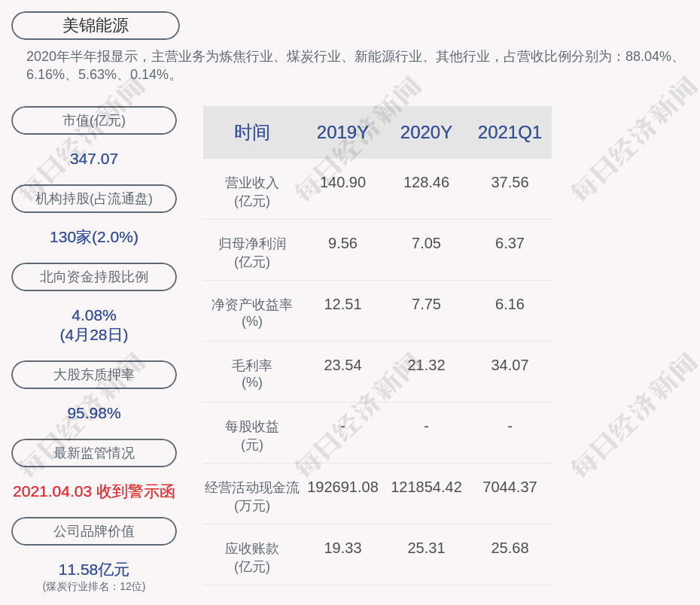The width and height of the screenshot is (700, 605).
Task: Click the 美锦能源 company name pill
Action: [x=96, y=26]
